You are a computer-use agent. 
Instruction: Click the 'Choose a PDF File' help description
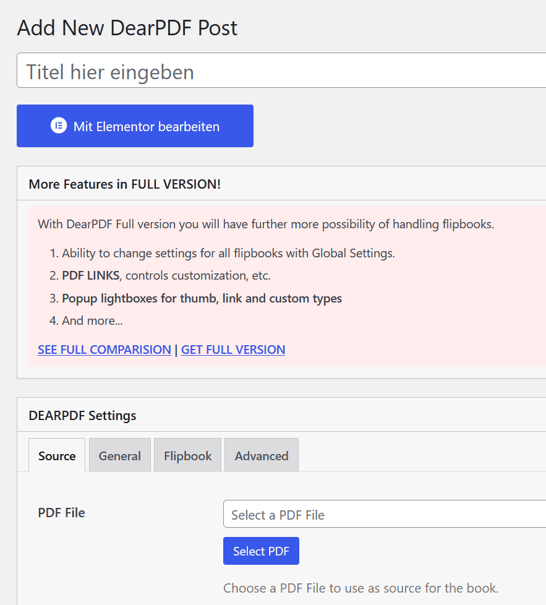tap(361, 588)
